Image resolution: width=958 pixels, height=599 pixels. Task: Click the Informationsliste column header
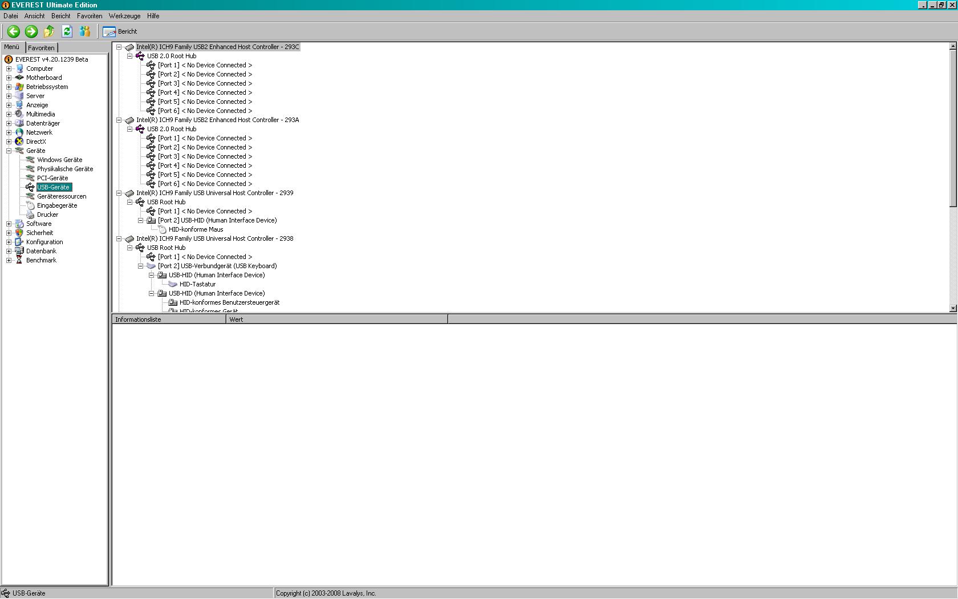click(169, 319)
